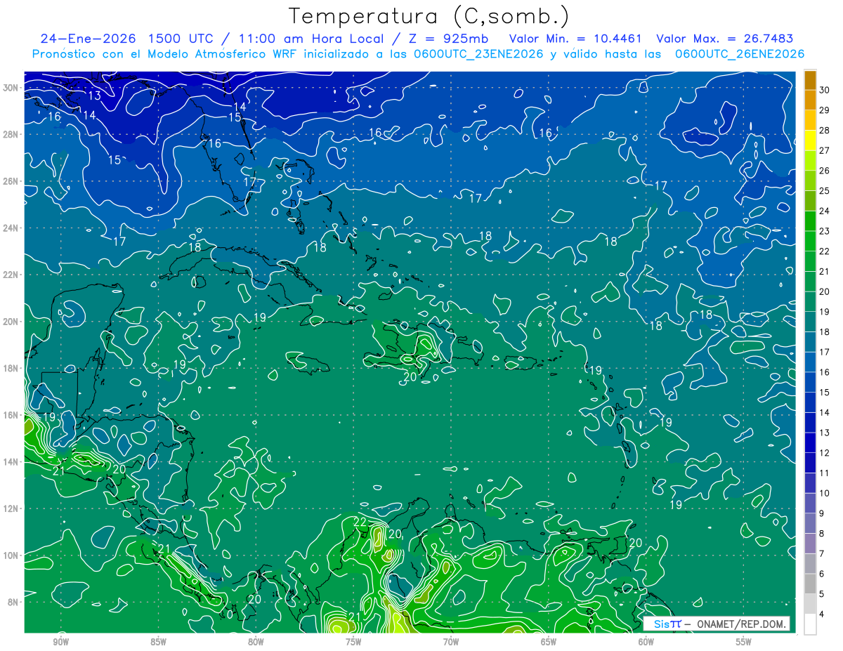Click the contour label "22" over Colombia
The width and height of the screenshot is (843, 651).
tap(360, 522)
